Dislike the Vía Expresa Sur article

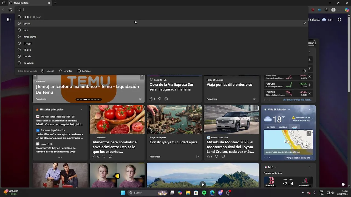point(160,99)
